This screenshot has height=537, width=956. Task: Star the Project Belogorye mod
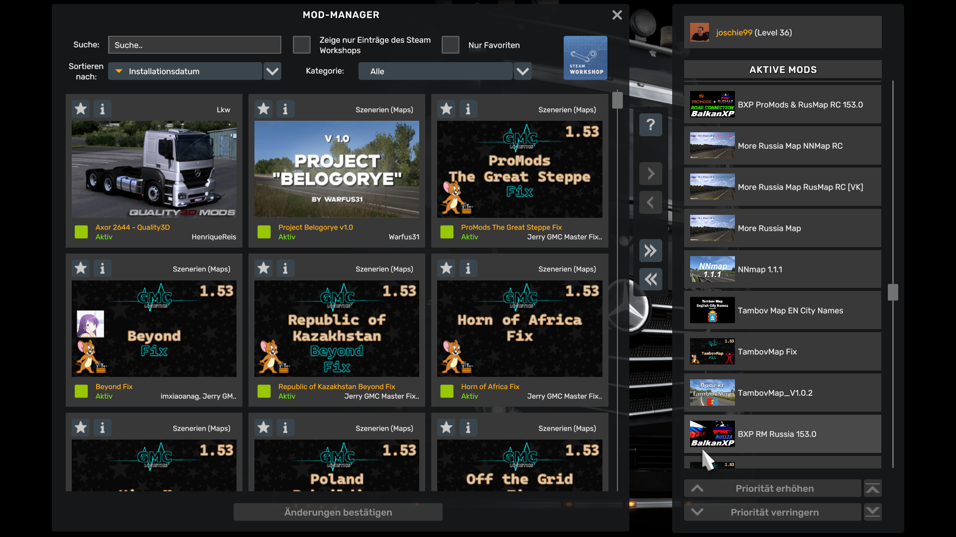pos(263,109)
